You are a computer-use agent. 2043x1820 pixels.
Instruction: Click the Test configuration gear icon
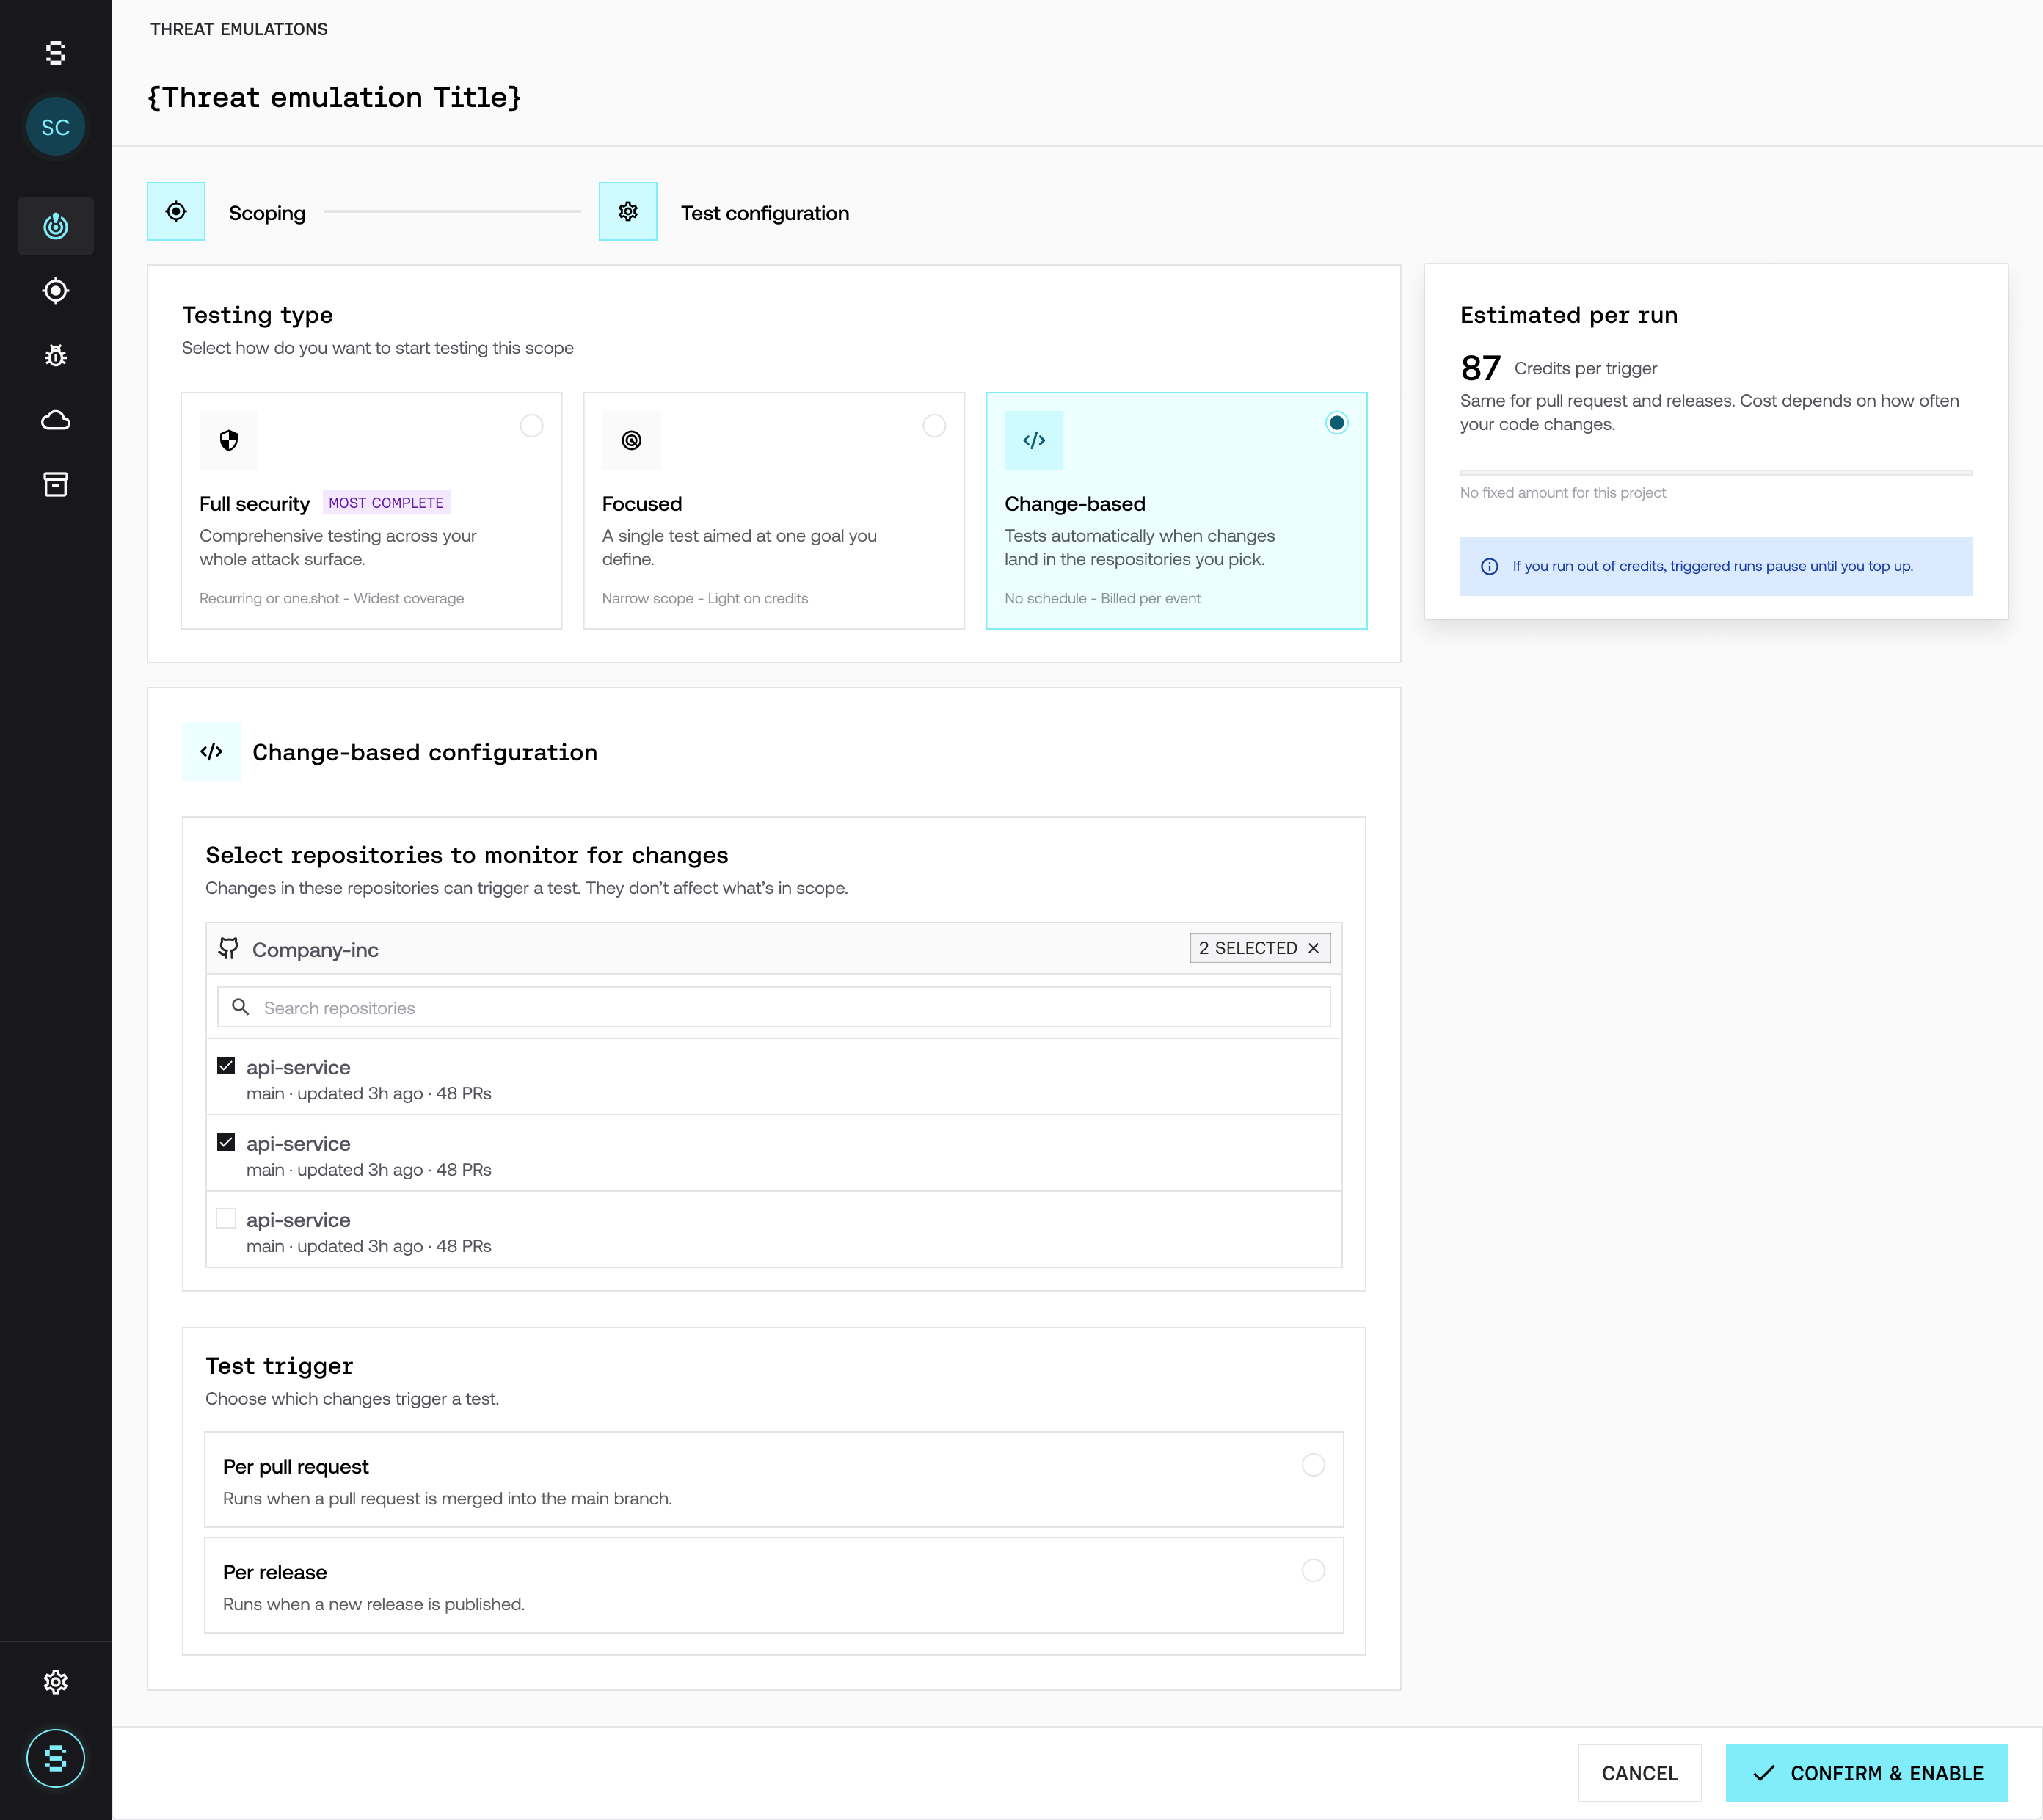pyautogui.click(x=628, y=212)
